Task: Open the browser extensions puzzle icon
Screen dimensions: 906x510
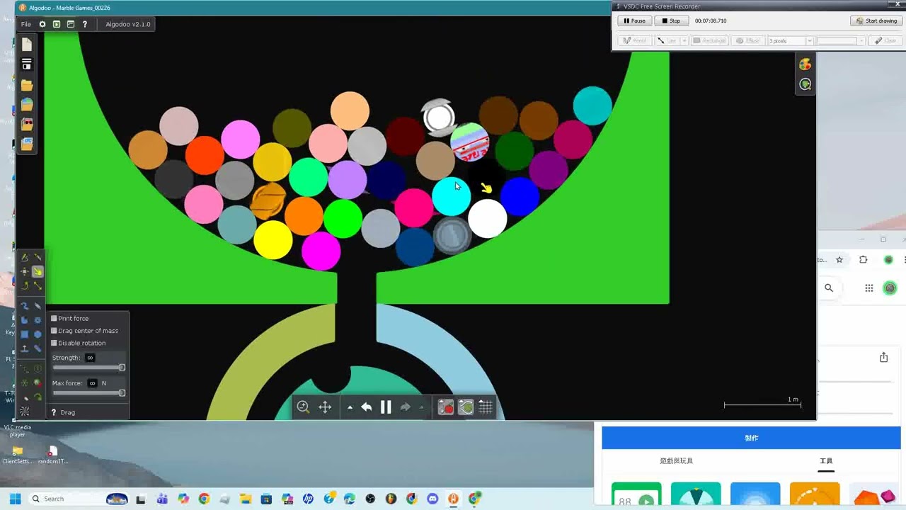Action: click(863, 260)
